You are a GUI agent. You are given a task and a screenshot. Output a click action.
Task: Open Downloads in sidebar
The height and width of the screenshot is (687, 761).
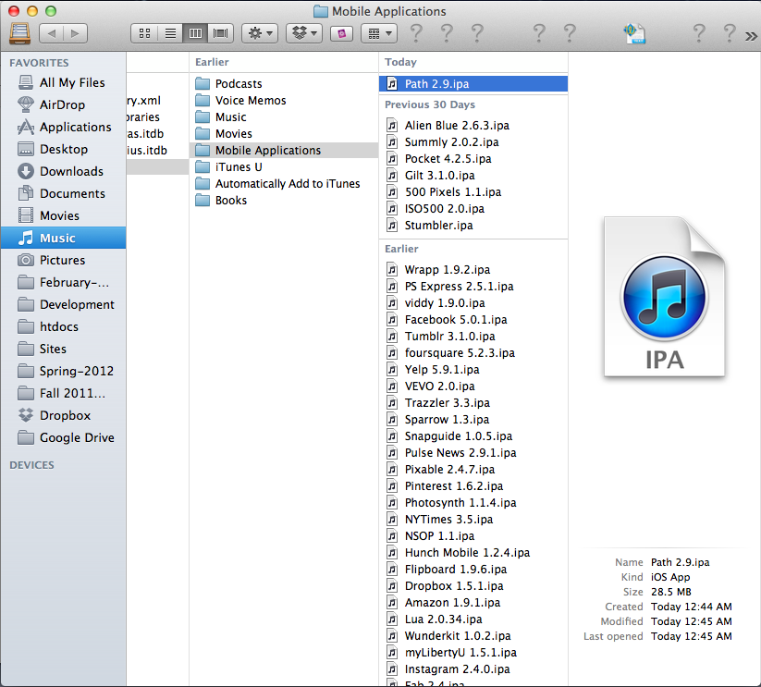click(x=63, y=171)
